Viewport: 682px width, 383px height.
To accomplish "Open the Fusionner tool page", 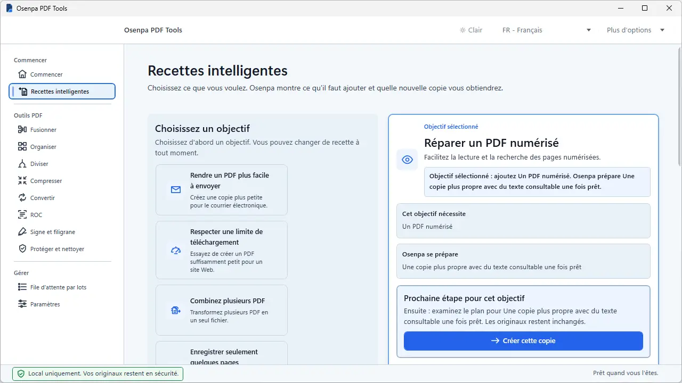I will [62, 130].
